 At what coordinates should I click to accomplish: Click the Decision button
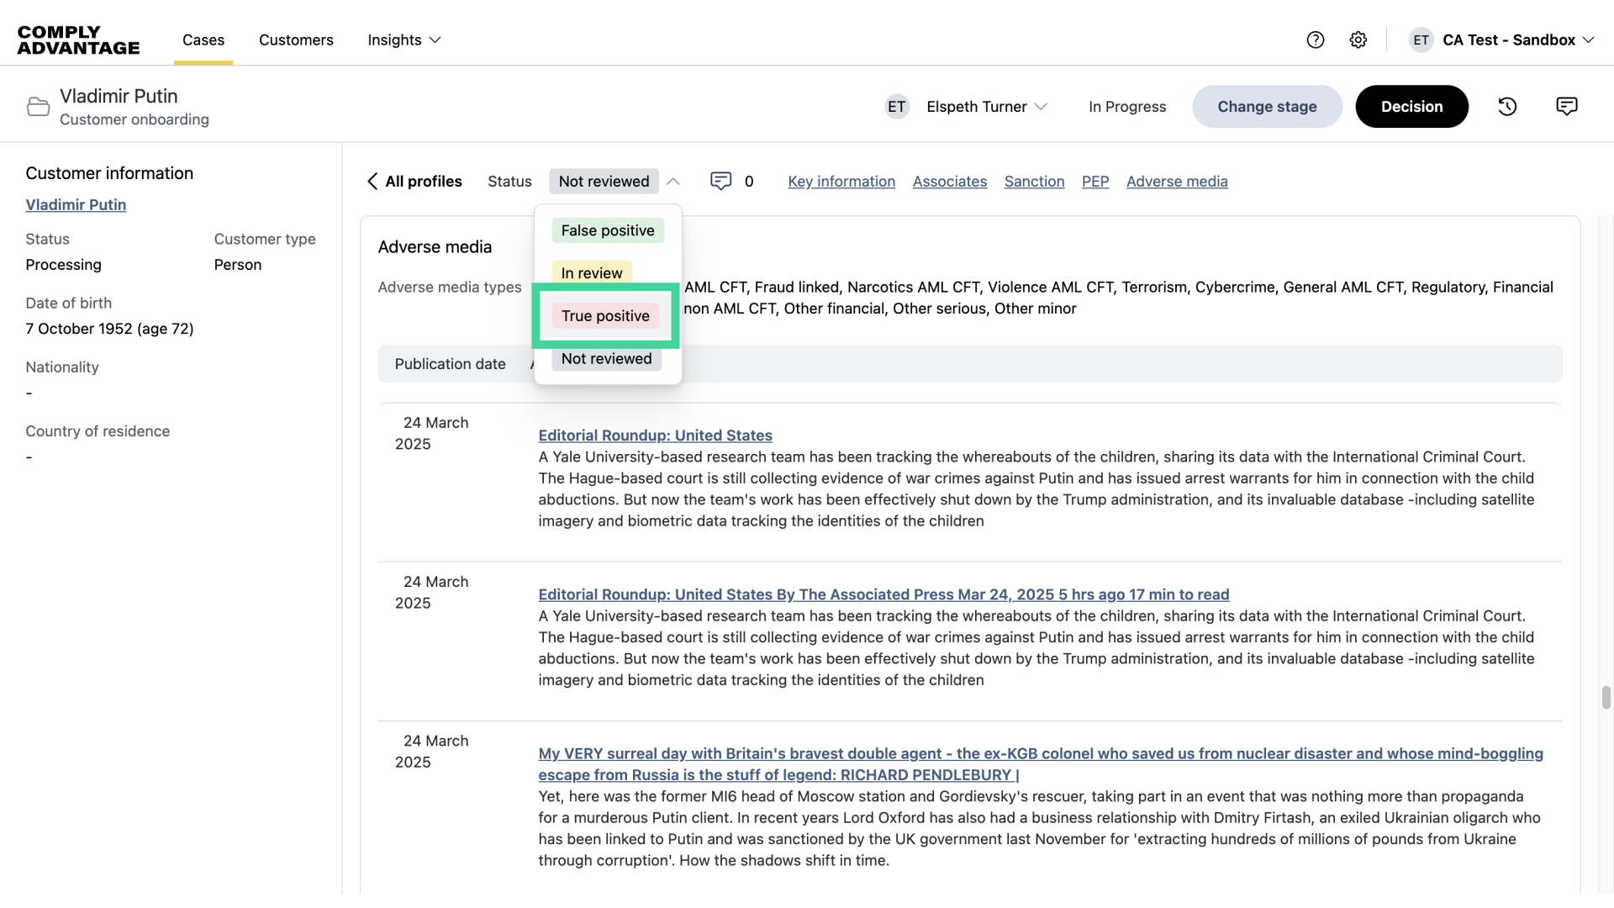tap(1411, 107)
